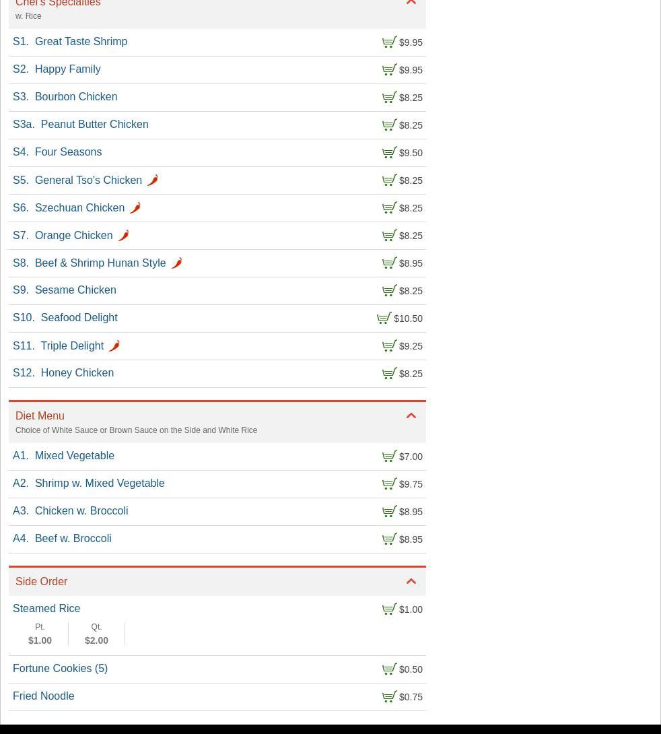The height and width of the screenshot is (734, 661).
Task: Collapse the Chef's Specialties section arrow
Action: tap(411, 3)
